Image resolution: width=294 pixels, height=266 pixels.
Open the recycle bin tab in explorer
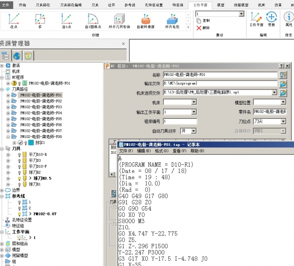coord(28,56)
